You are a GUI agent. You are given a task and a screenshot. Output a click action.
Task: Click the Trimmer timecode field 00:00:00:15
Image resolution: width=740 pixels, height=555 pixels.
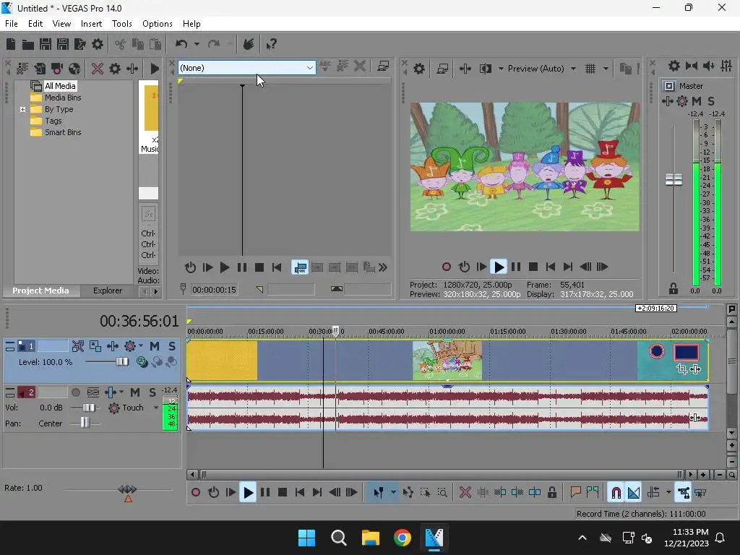click(214, 290)
